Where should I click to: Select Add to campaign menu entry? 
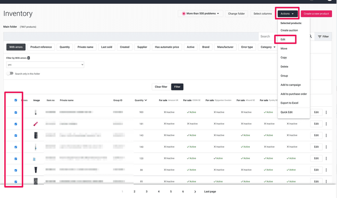[x=291, y=85]
